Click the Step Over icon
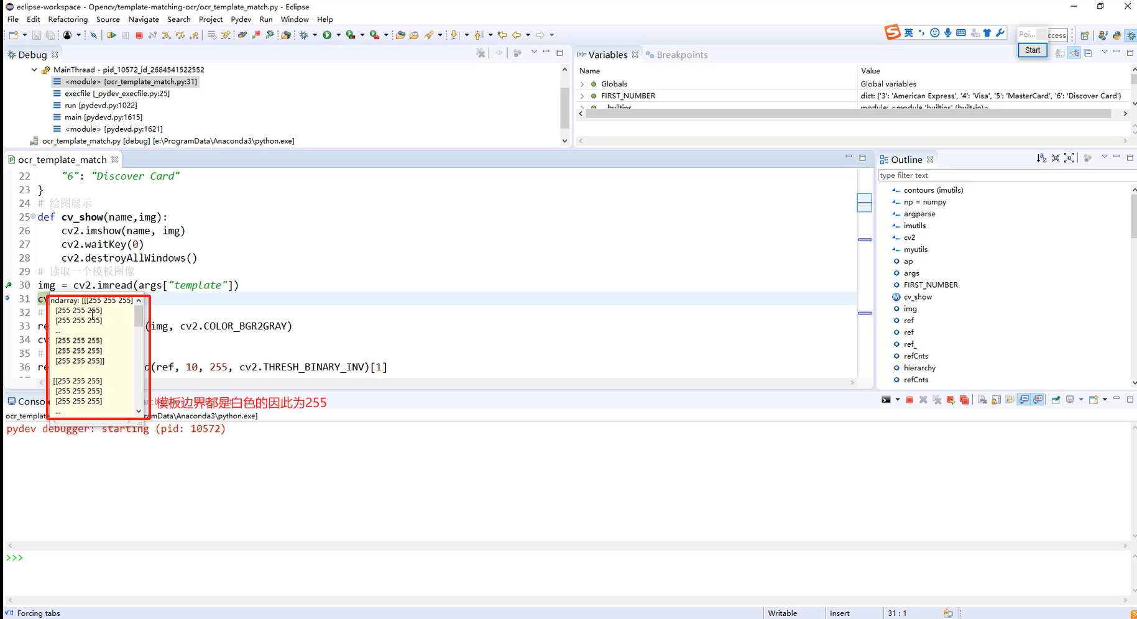This screenshot has width=1137, height=619. click(x=180, y=35)
